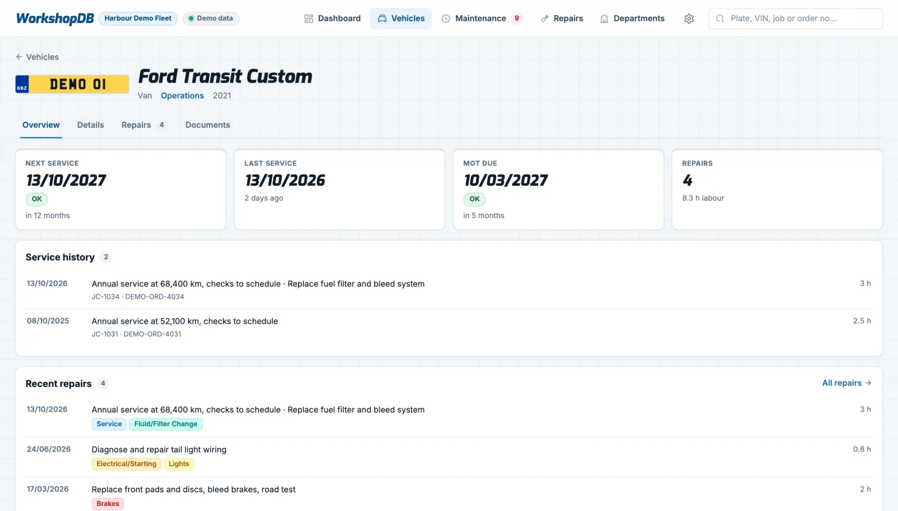Viewport: 898px width, 511px height.
Task: Open the Departments nav item
Action: (x=632, y=19)
